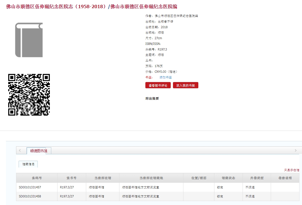Click the red 书签 label
The image size is (302, 205).
[x=149, y=77]
